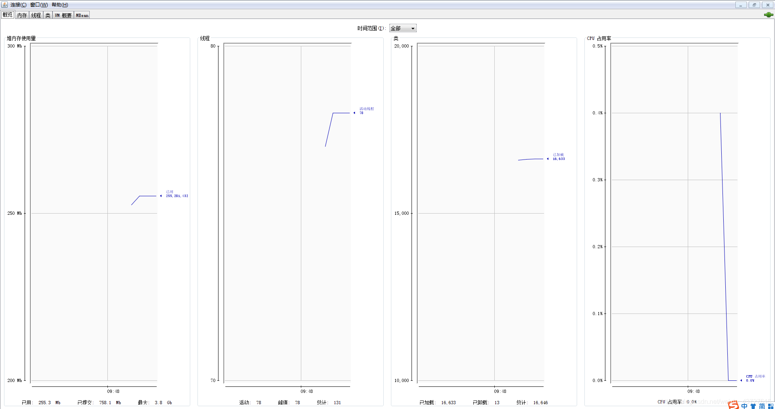Click the 已用: 255.3 Mb value
Viewport: 775px width, 409px height.
(x=41, y=403)
